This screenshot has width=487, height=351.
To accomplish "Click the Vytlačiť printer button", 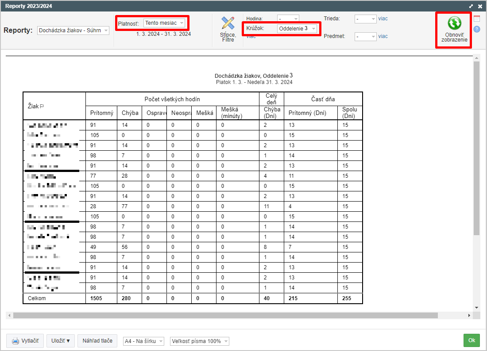I will tap(25, 341).
